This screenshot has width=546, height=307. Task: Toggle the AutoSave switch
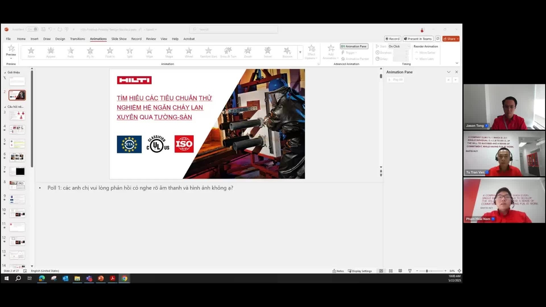[33, 29]
